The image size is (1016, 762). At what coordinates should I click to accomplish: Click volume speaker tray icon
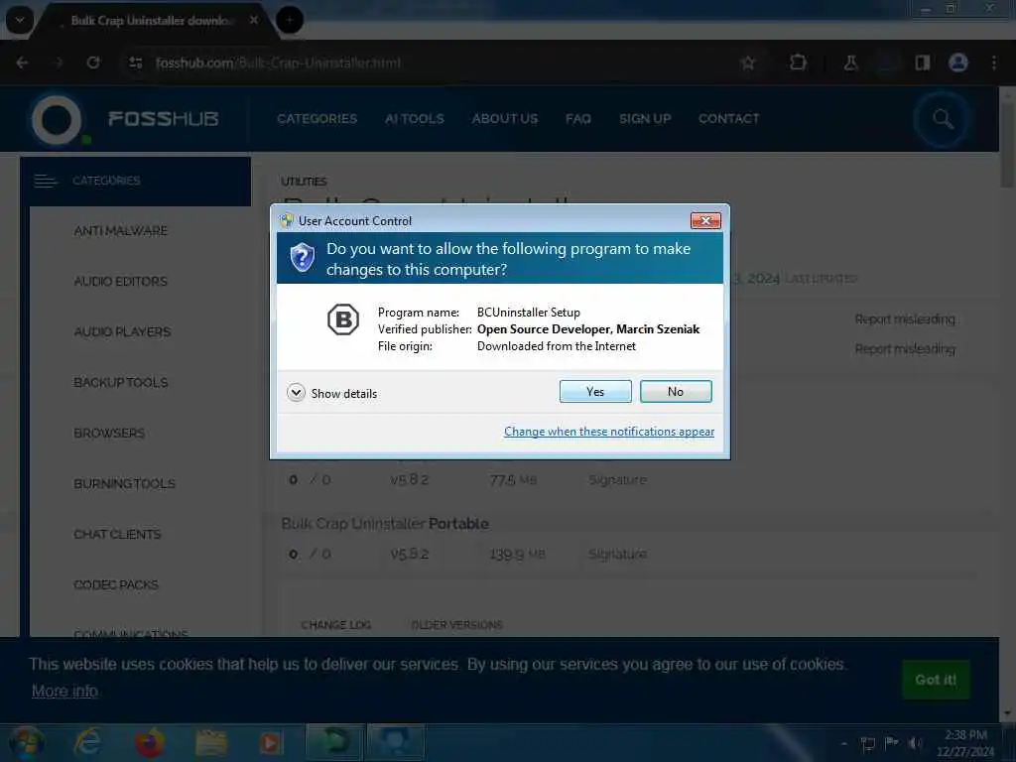tap(915, 743)
